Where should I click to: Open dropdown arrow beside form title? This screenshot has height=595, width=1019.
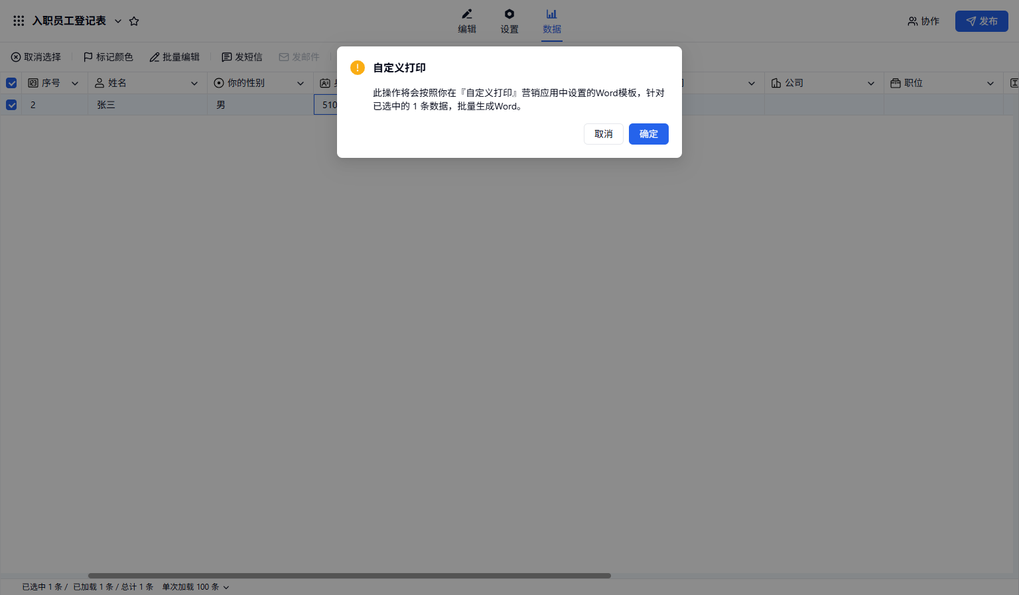click(x=118, y=21)
